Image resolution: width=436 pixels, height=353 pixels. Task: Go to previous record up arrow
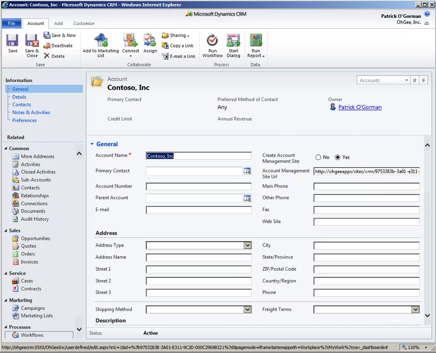[415, 80]
